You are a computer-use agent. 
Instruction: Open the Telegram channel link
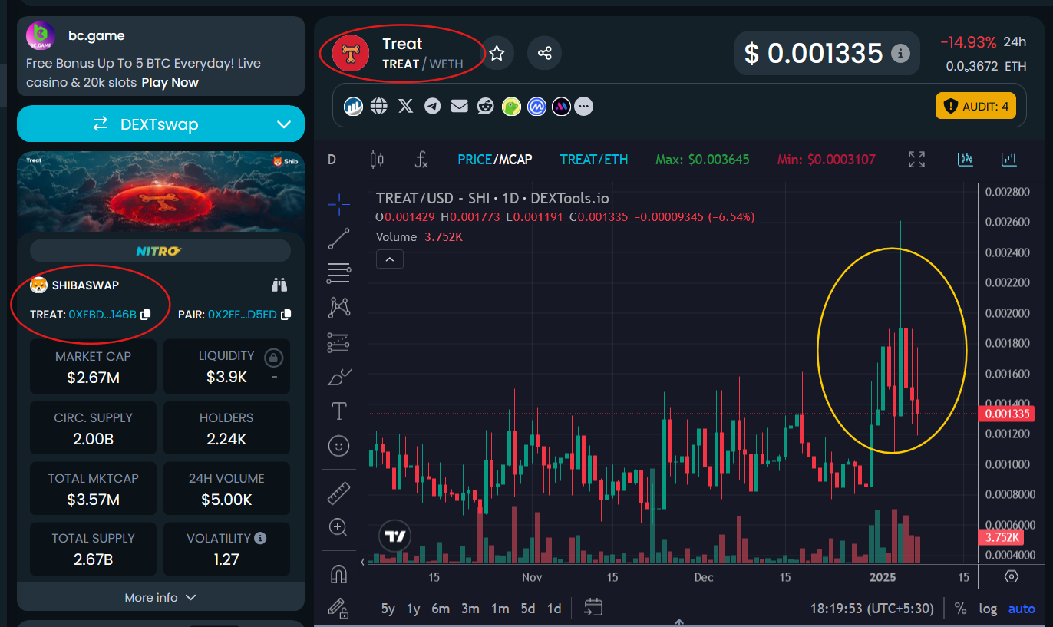pos(433,106)
